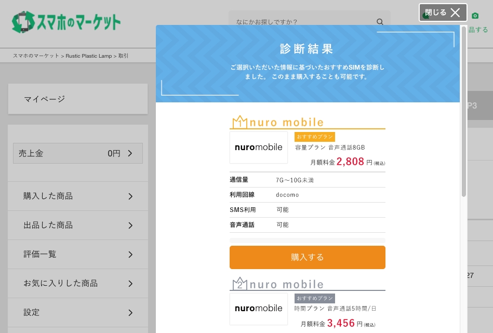Click nuromobile logo of rank 2 plan
This screenshot has height=333, width=493.
click(x=258, y=309)
